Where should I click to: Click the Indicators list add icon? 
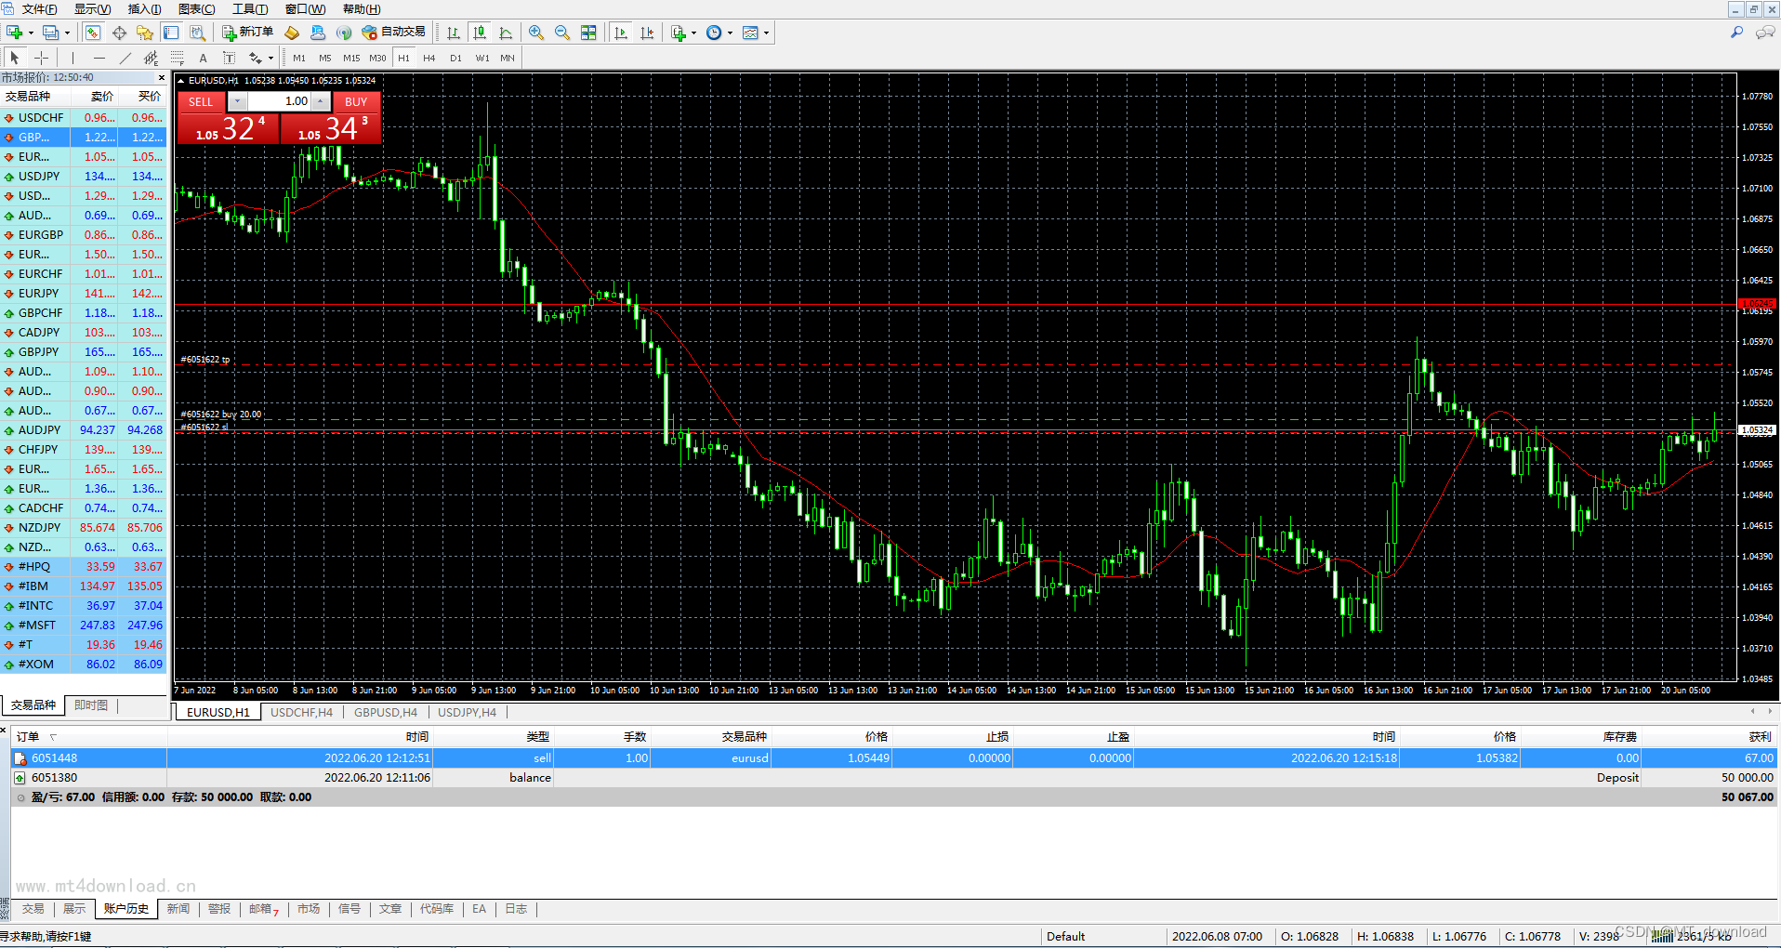(x=679, y=33)
